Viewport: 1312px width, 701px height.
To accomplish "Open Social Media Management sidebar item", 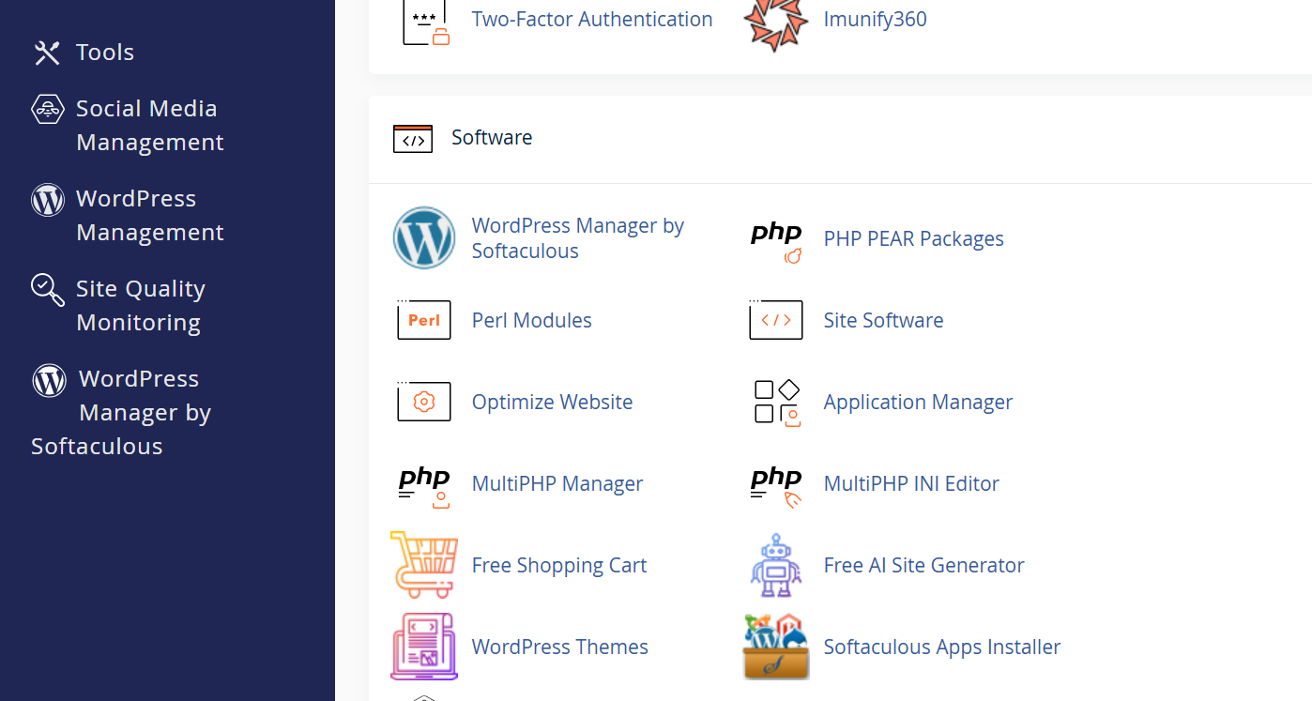I will coord(150,126).
